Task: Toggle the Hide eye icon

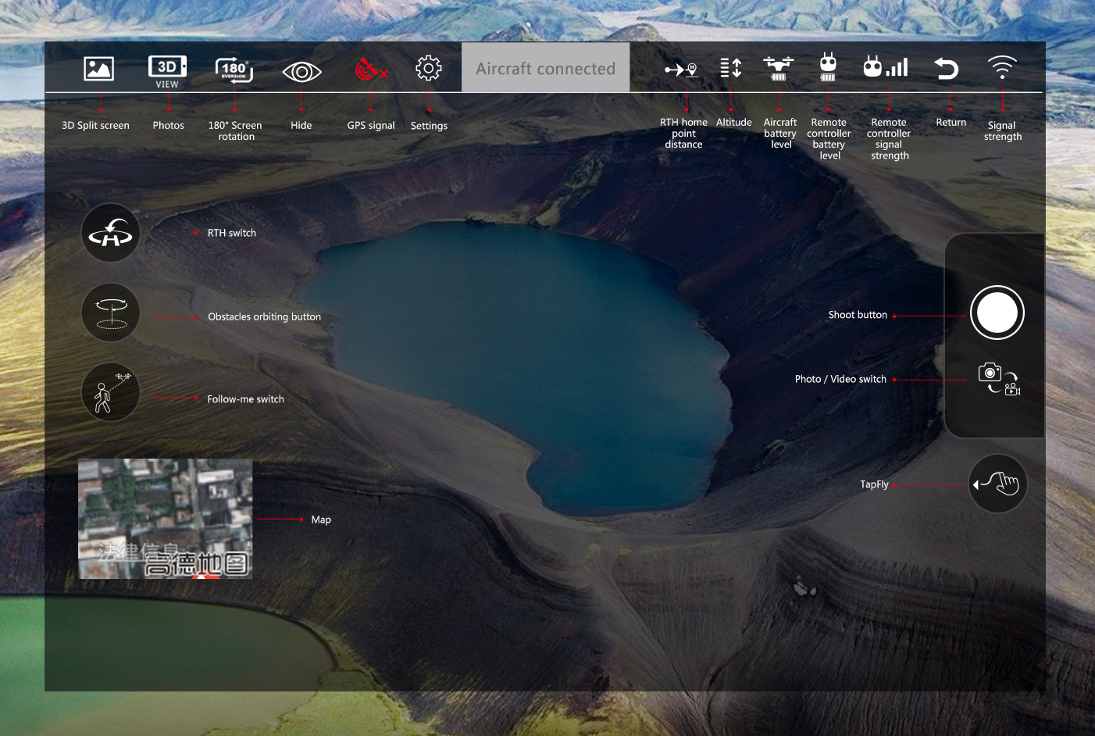Action: 302,72
